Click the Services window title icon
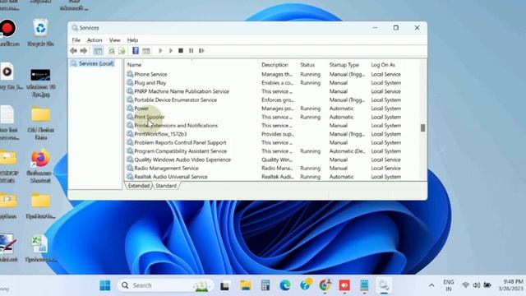Screen dimensions: 526x296 (x=75, y=28)
